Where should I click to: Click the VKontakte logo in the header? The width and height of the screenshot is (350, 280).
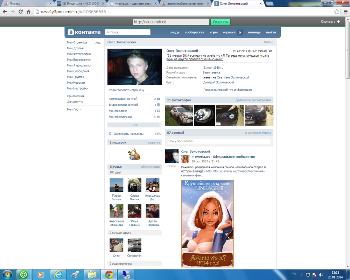coord(84,32)
